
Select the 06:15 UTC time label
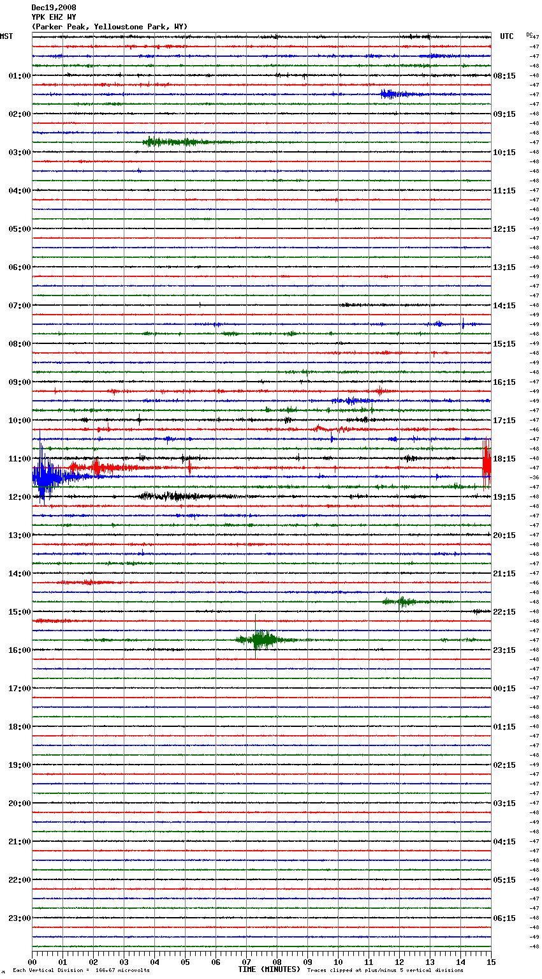tap(504, 918)
